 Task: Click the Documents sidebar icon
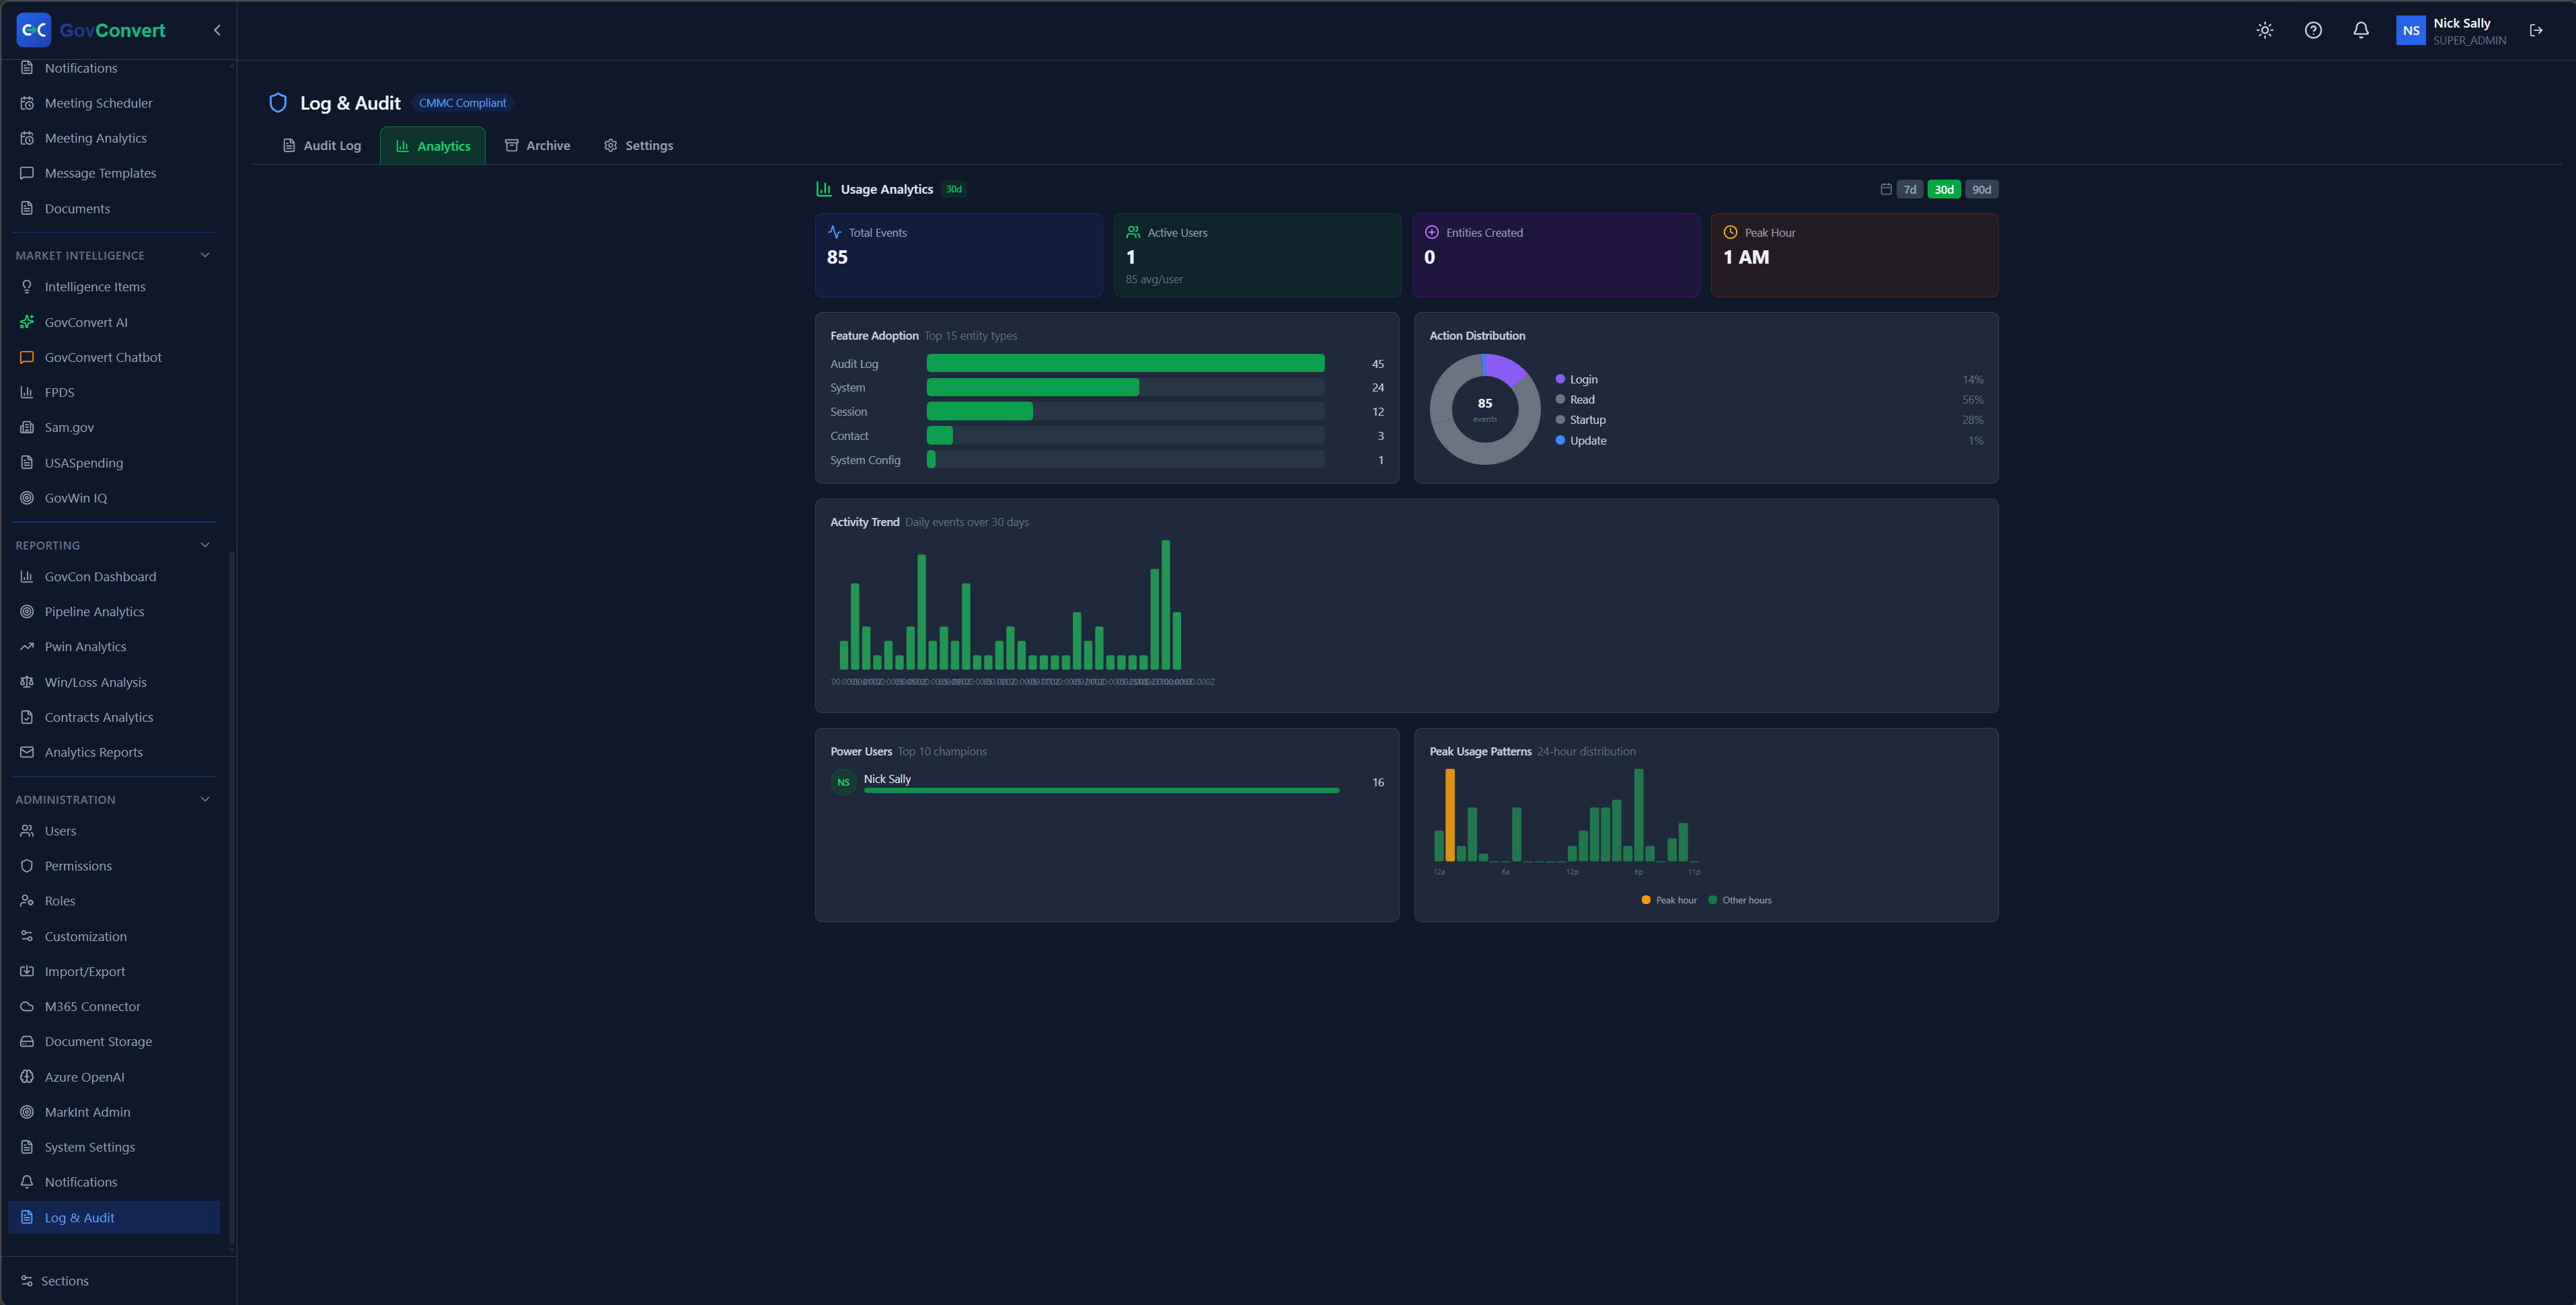tap(27, 208)
